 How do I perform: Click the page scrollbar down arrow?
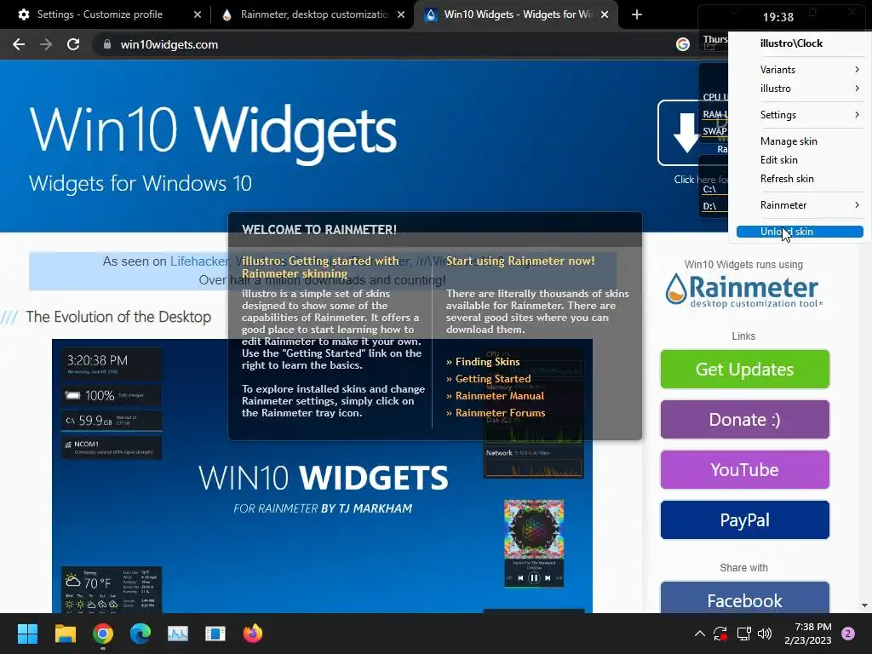(864, 605)
